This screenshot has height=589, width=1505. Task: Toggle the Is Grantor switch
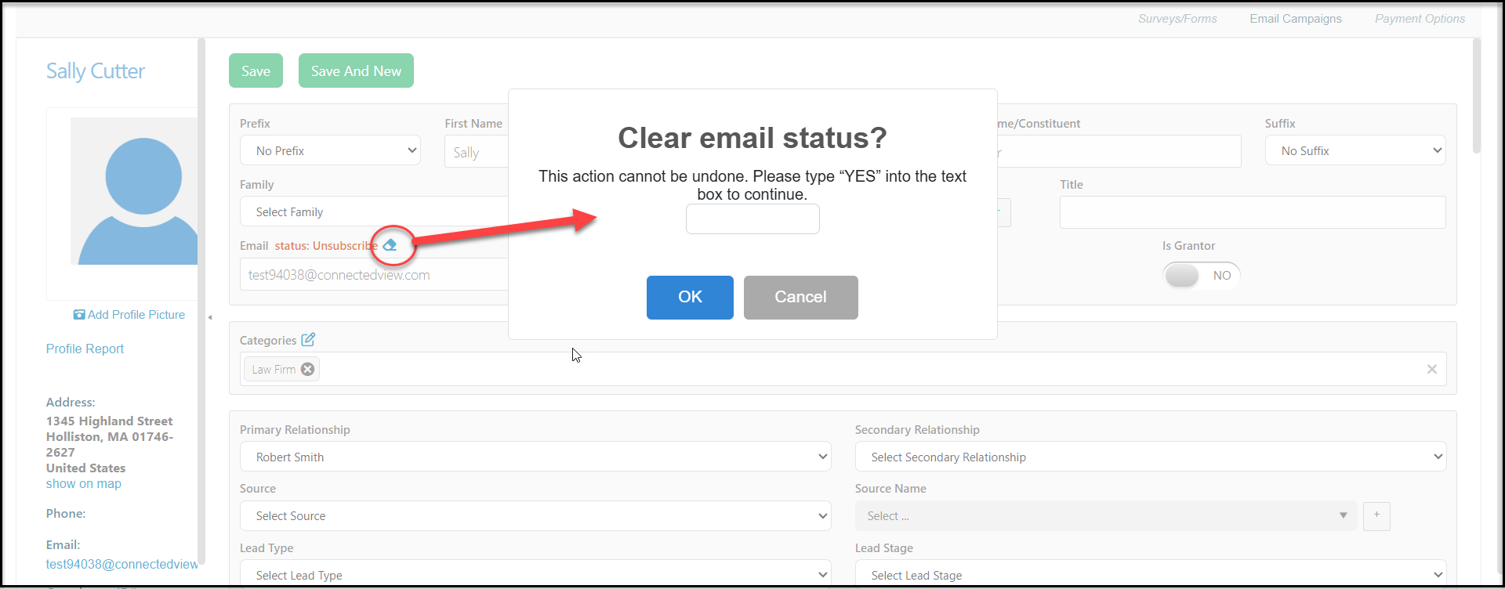coord(1201,276)
